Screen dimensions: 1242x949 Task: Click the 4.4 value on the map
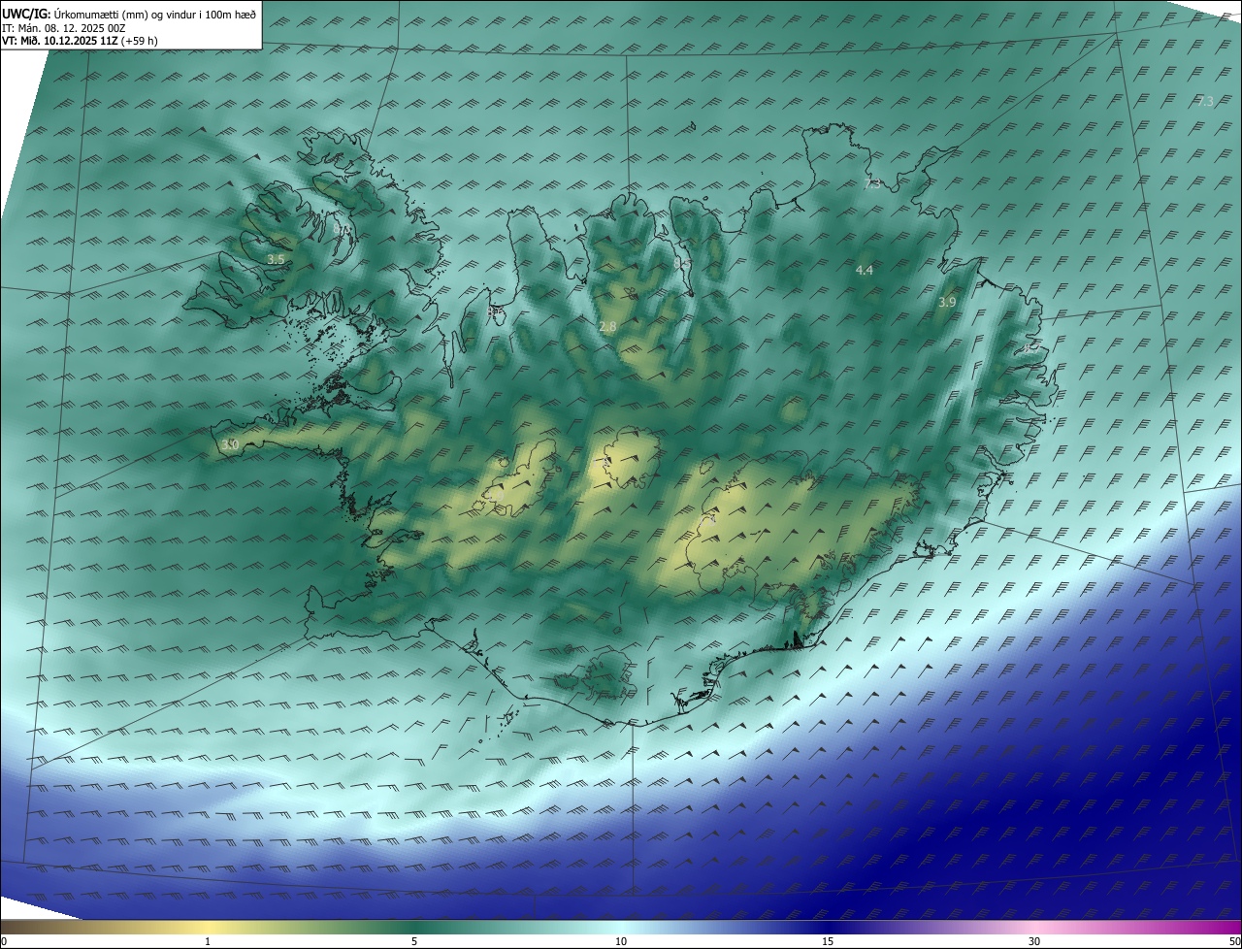865,270
